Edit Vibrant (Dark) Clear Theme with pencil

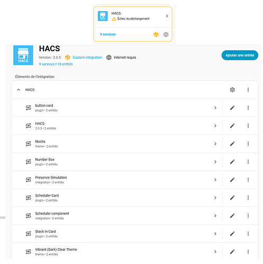click(x=232, y=252)
